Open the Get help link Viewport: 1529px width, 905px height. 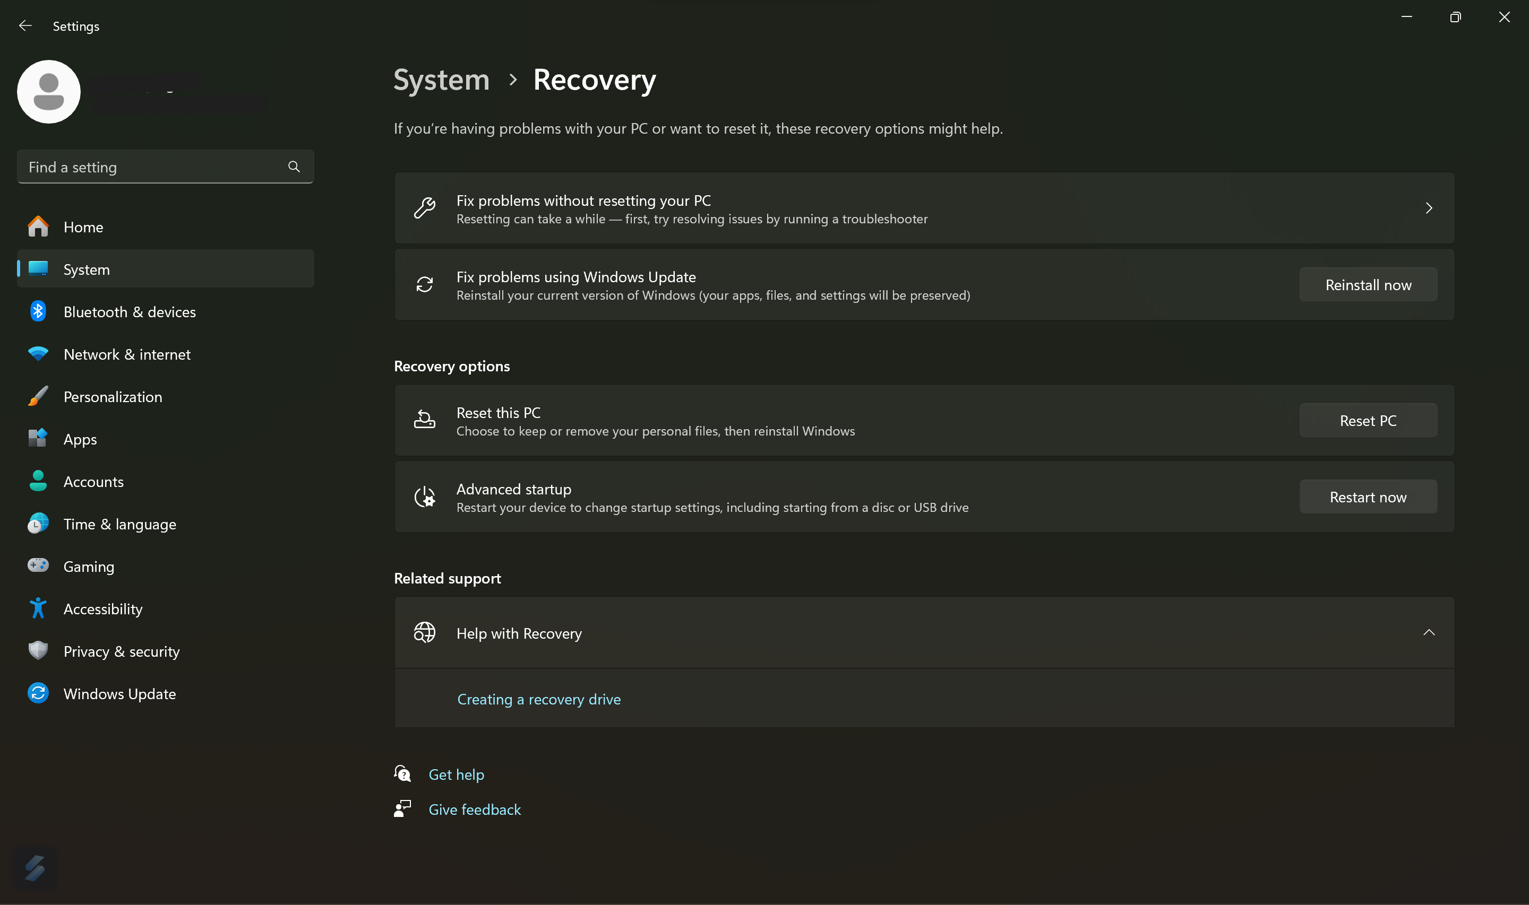pyautogui.click(x=457, y=774)
